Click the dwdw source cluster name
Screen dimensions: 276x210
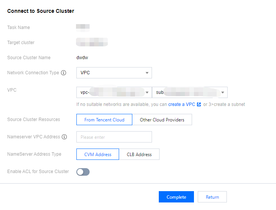tap(82, 58)
